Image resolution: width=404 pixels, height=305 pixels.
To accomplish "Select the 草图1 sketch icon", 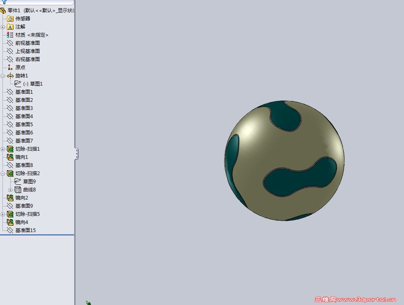I will point(18,84).
